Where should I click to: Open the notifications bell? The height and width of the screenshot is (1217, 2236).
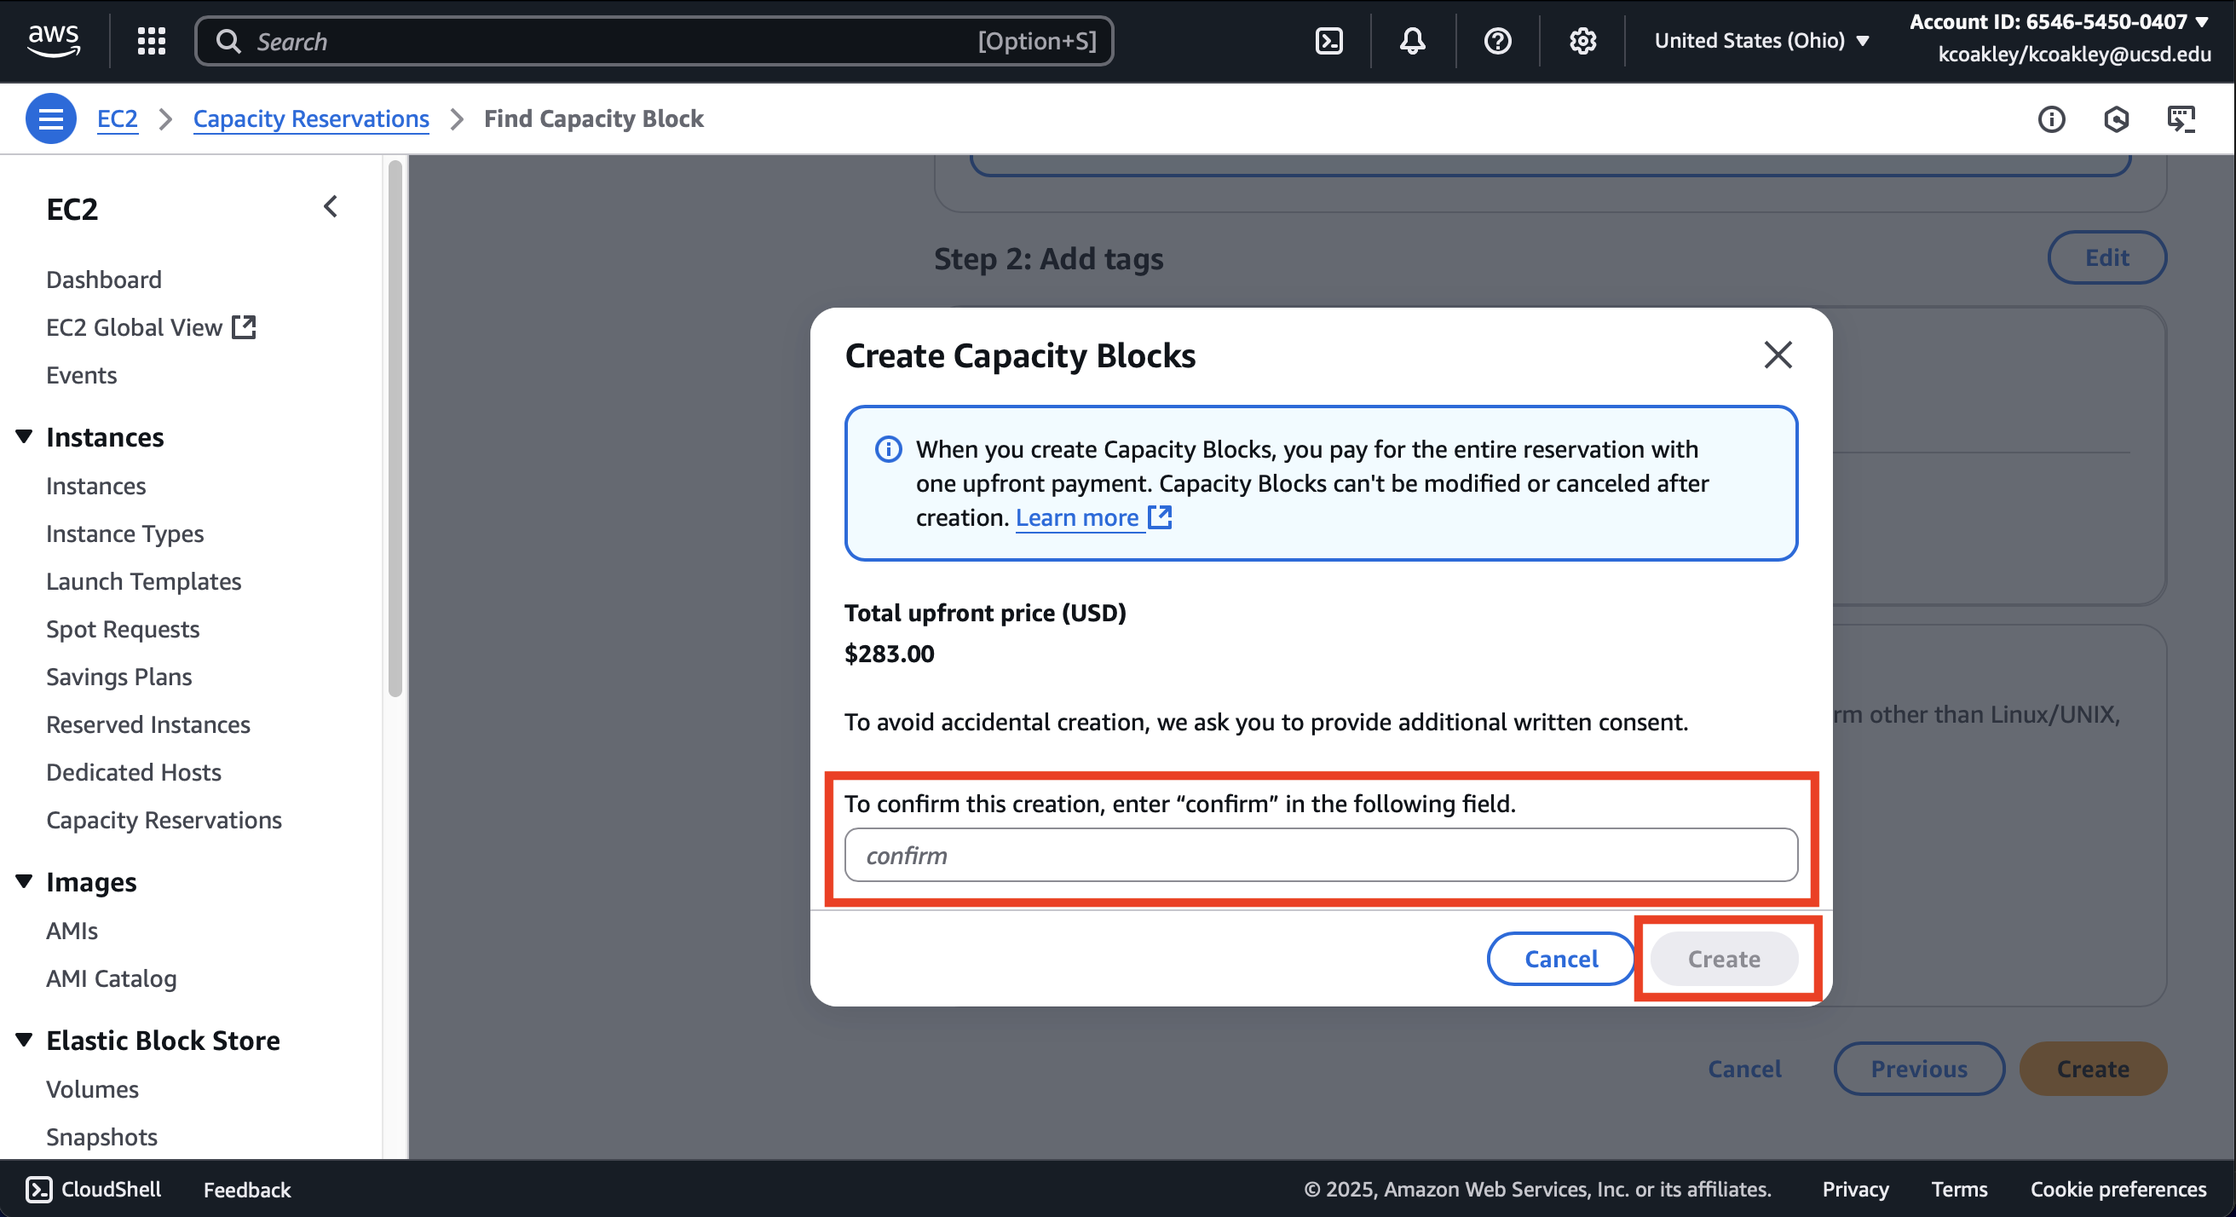(x=1412, y=41)
